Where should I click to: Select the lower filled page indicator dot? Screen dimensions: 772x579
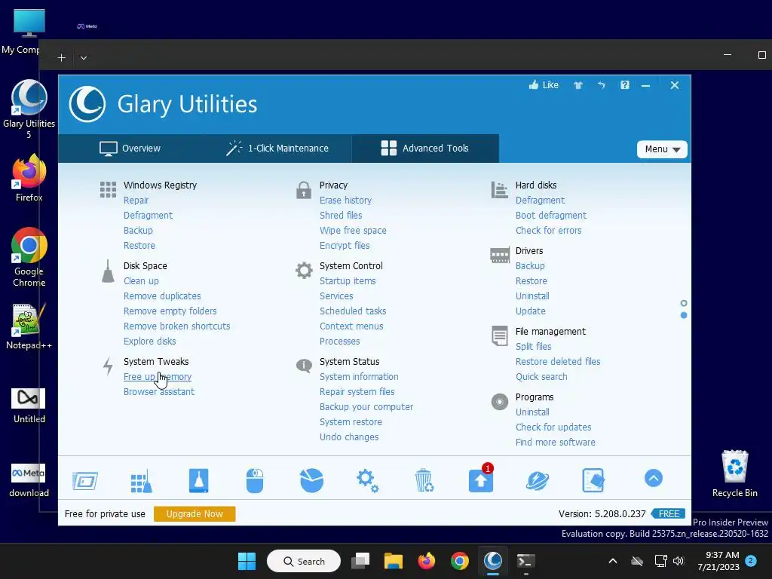684,315
